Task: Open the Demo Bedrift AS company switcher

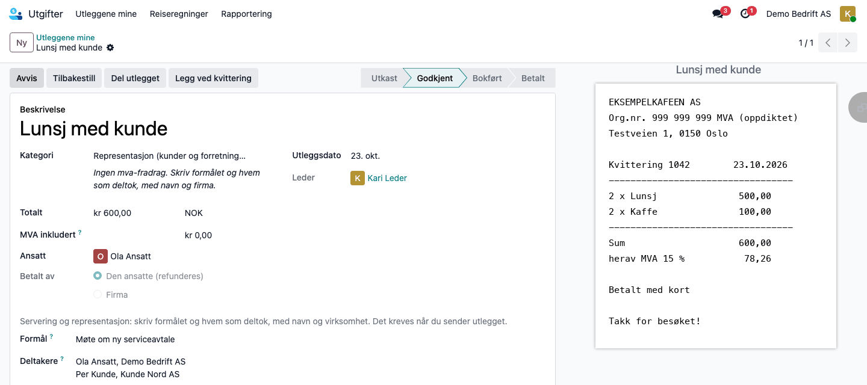Action: coord(798,14)
